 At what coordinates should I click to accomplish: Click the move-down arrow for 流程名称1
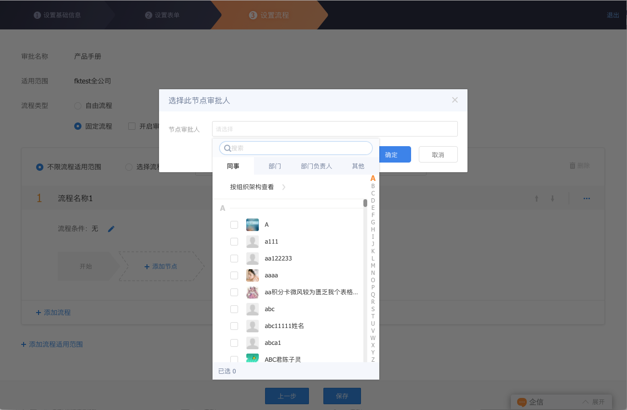[553, 199]
